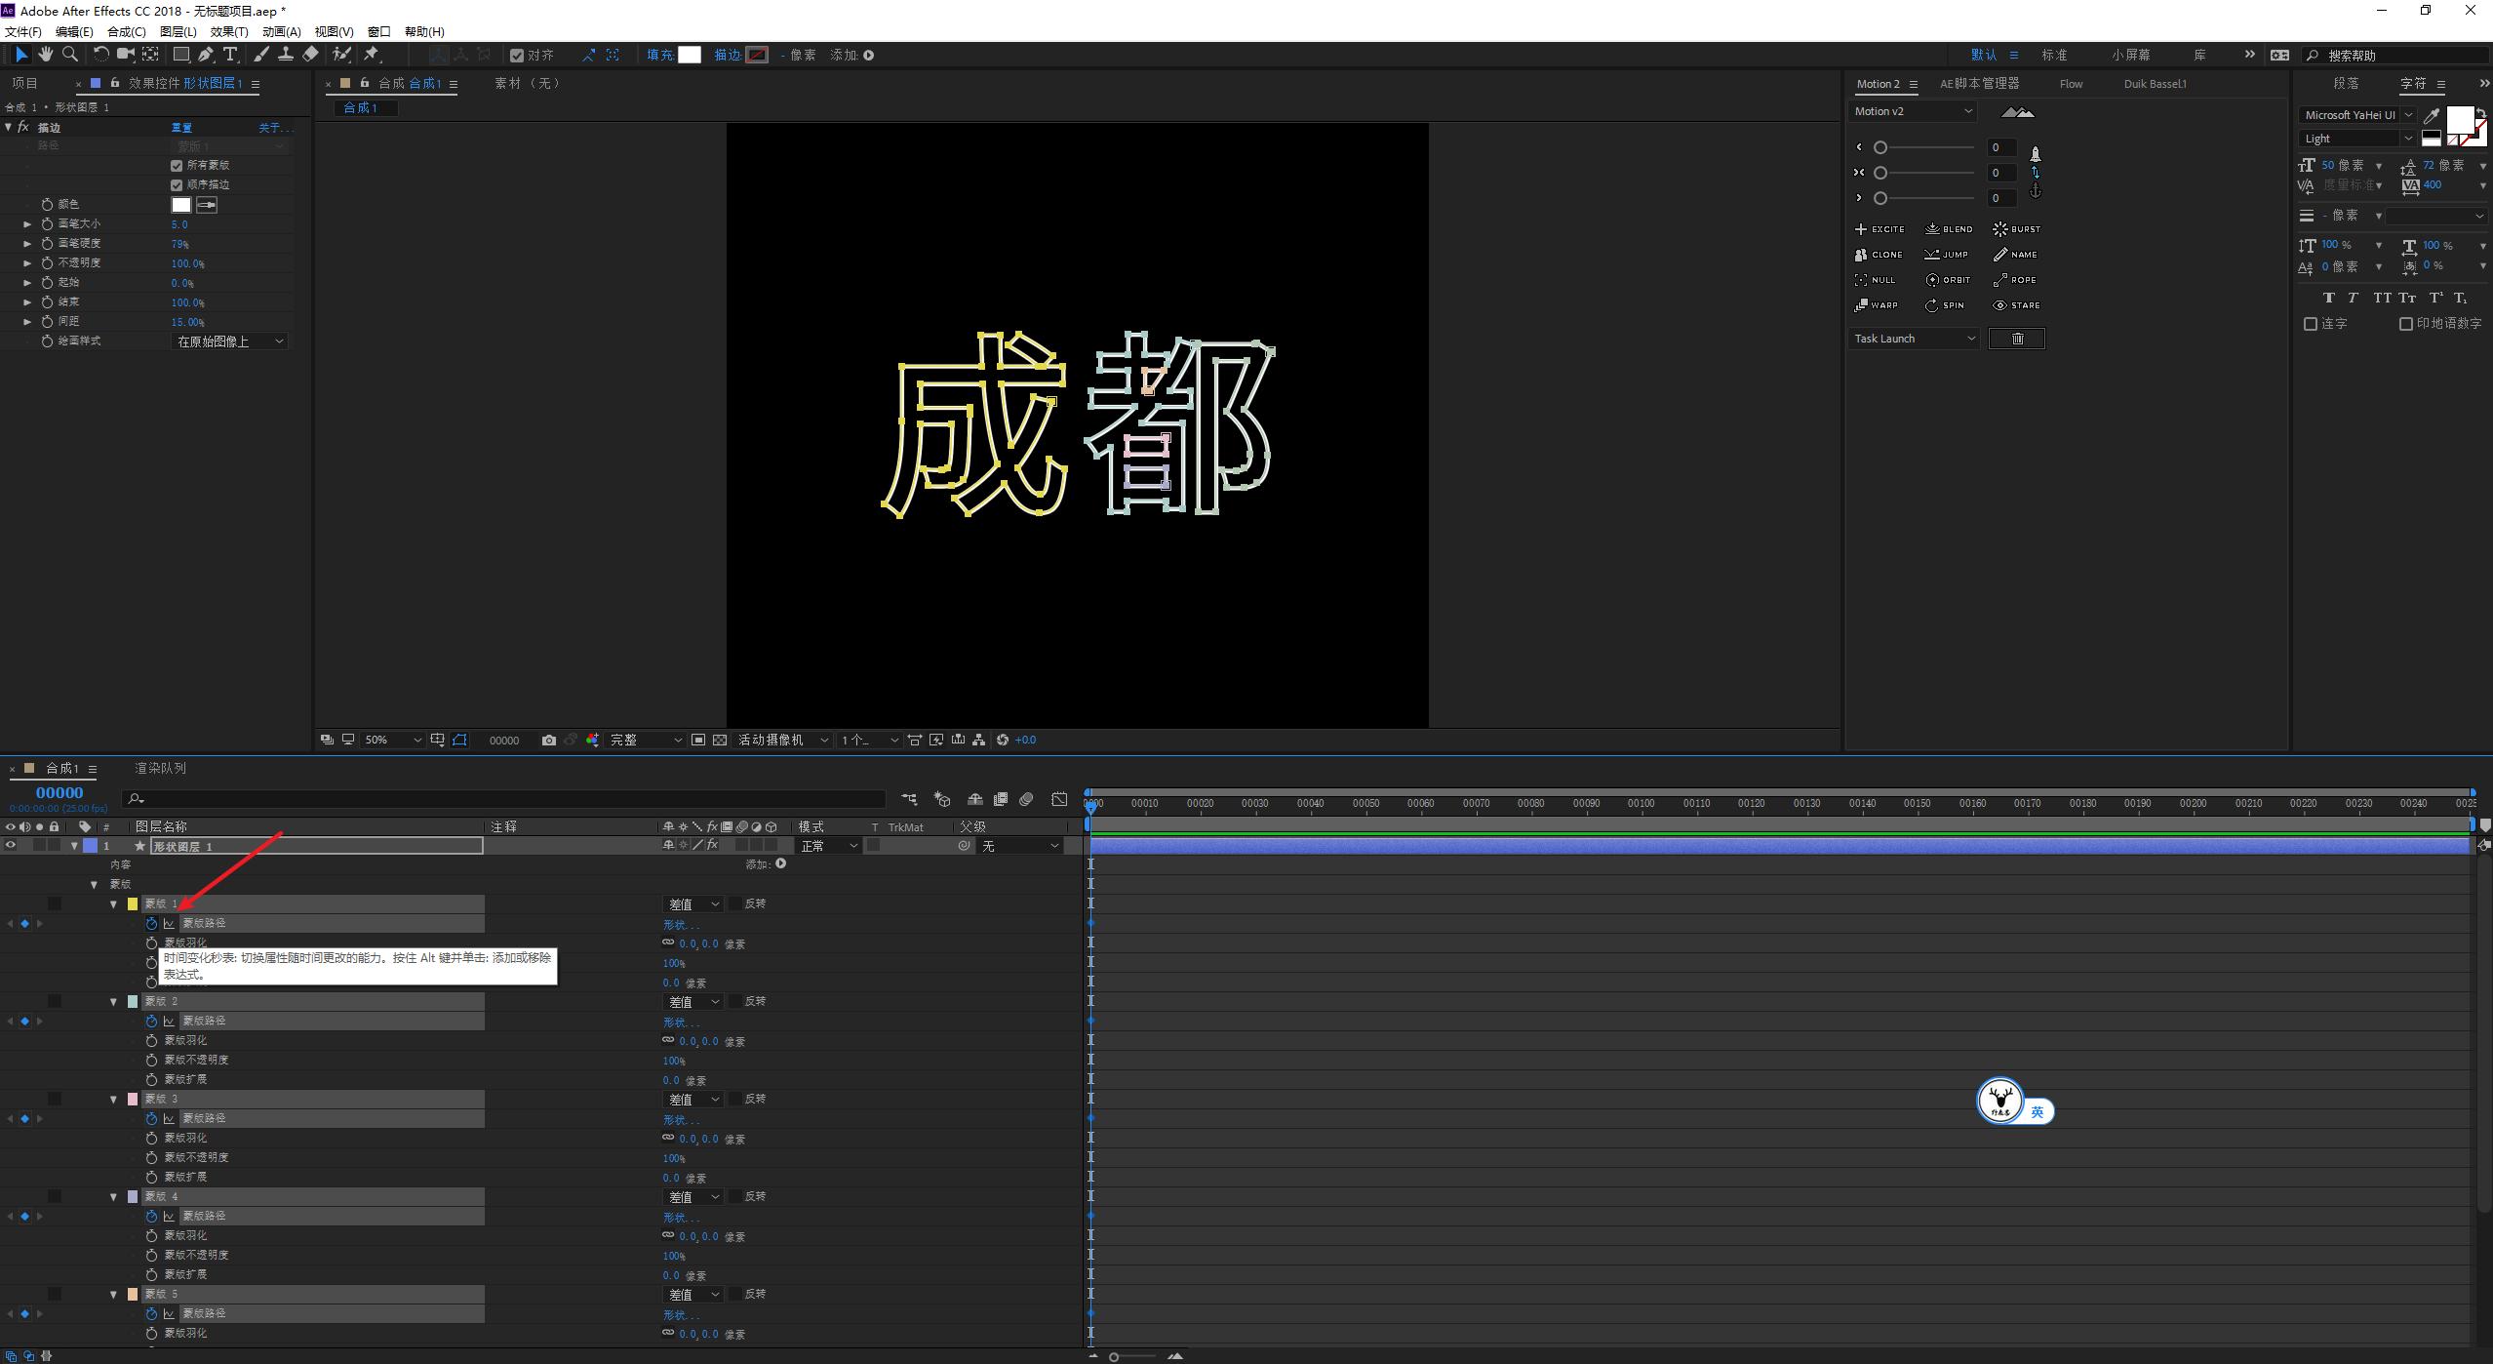Switch to the Flow panel tab
This screenshot has height=1364, width=2493.
(2071, 83)
